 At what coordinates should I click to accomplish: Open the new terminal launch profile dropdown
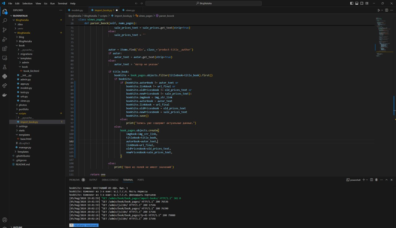point(367,180)
